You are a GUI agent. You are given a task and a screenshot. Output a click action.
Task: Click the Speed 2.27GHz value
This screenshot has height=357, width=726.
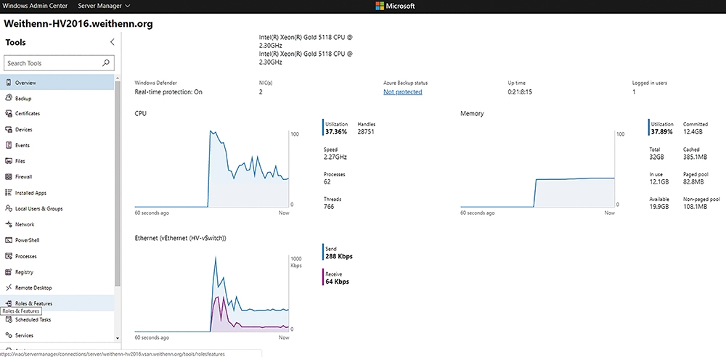pyautogui.click(x=335, y=157)
